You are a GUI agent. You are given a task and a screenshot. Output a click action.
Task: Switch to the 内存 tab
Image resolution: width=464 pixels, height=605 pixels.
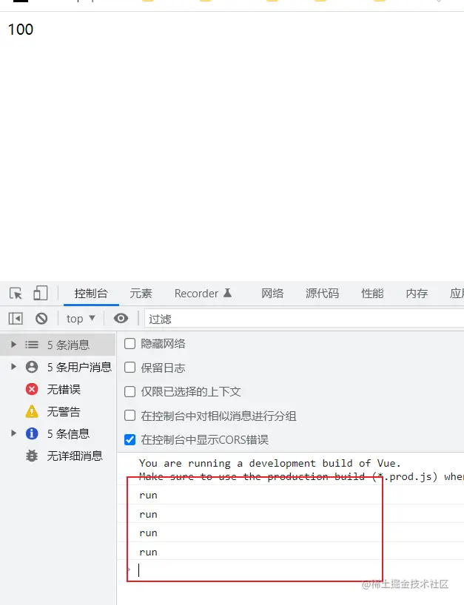[417, 294]
